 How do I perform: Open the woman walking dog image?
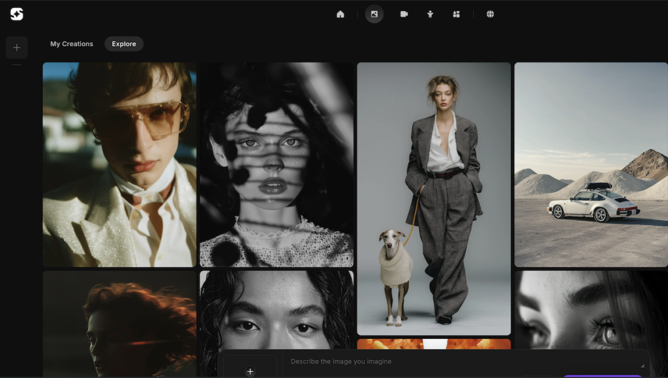tap(434, 198)
